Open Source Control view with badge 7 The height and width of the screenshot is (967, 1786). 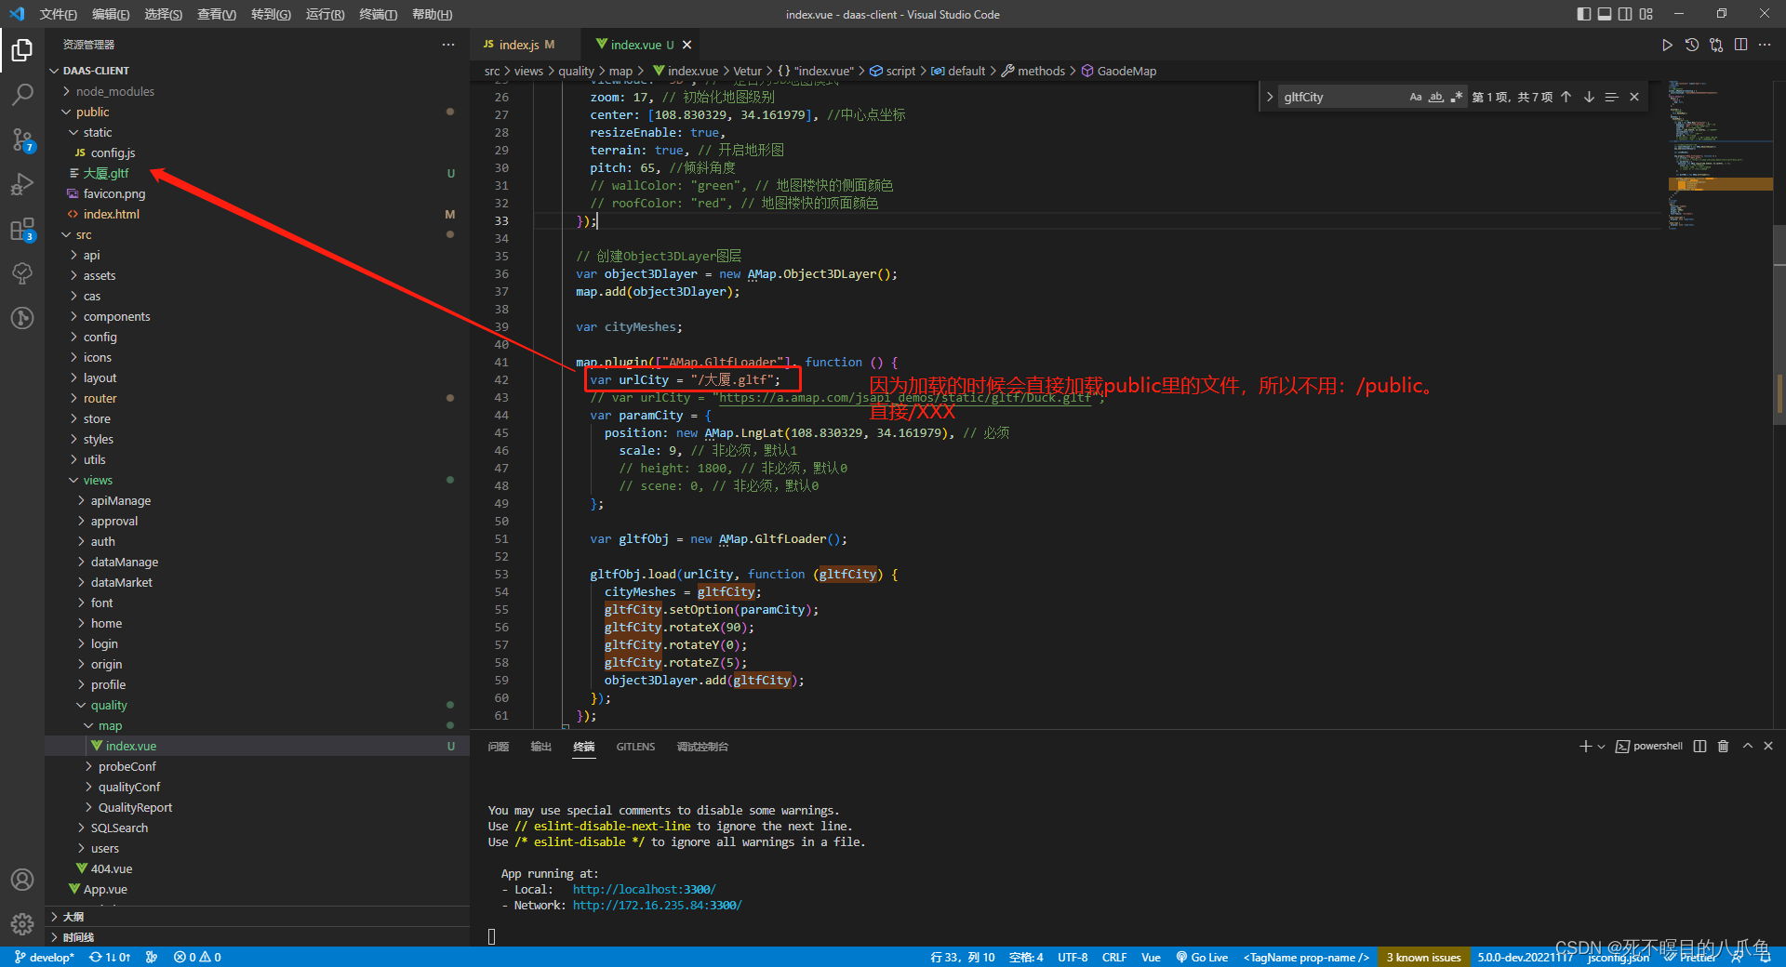22,139
